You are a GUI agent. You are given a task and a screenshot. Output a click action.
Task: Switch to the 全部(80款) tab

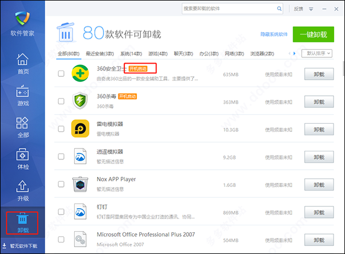pos(68,54)
